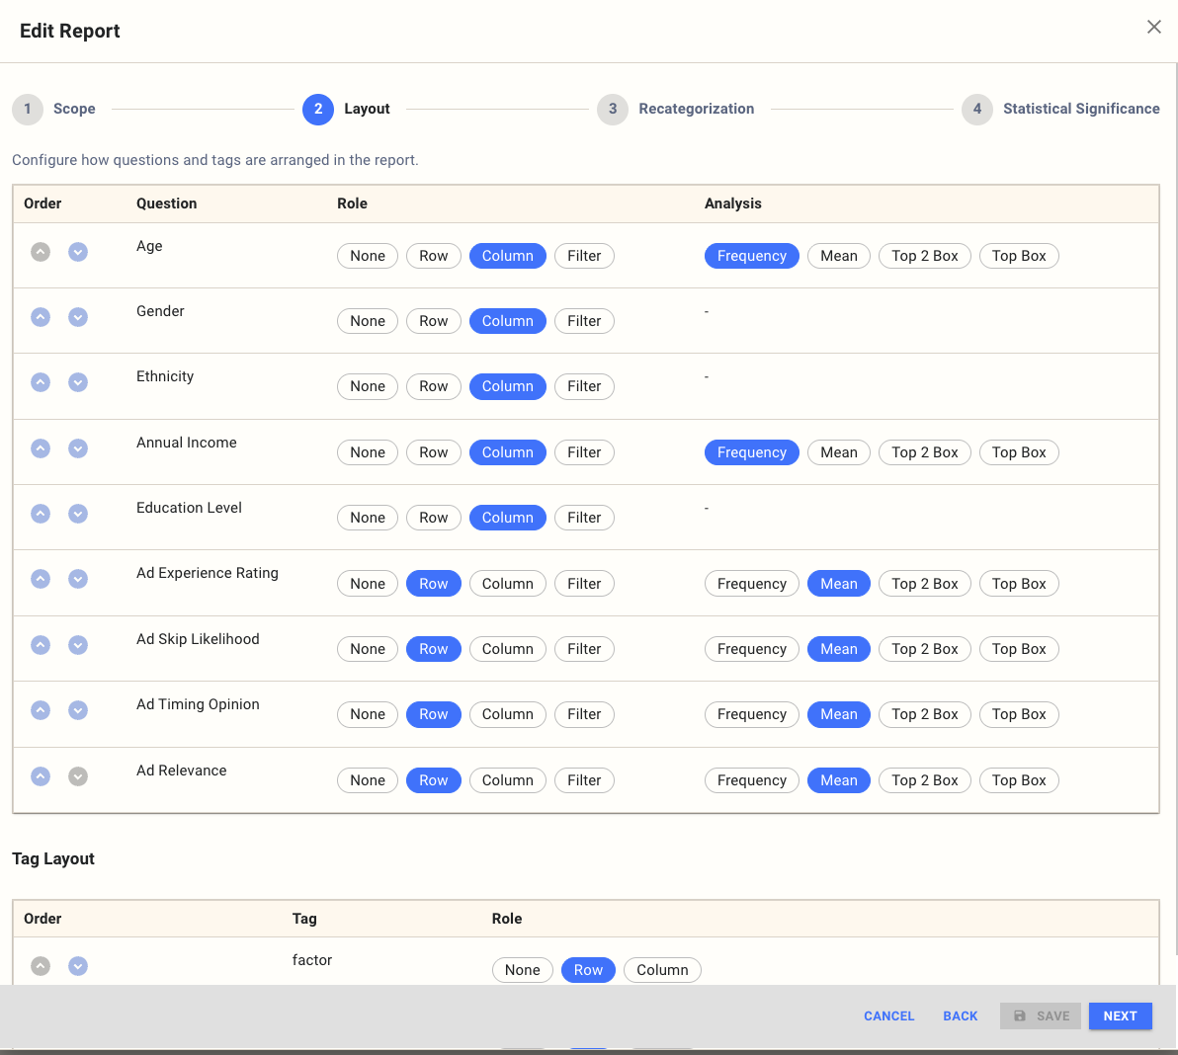
Task: Move Ad Relevance up in the order
Action: 41,775
